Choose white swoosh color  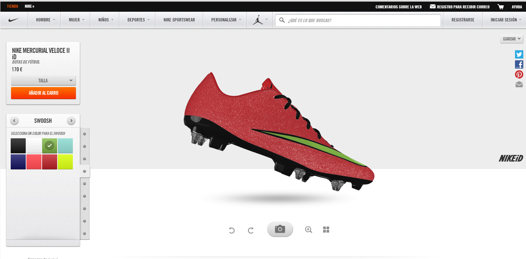pos(34,146)
